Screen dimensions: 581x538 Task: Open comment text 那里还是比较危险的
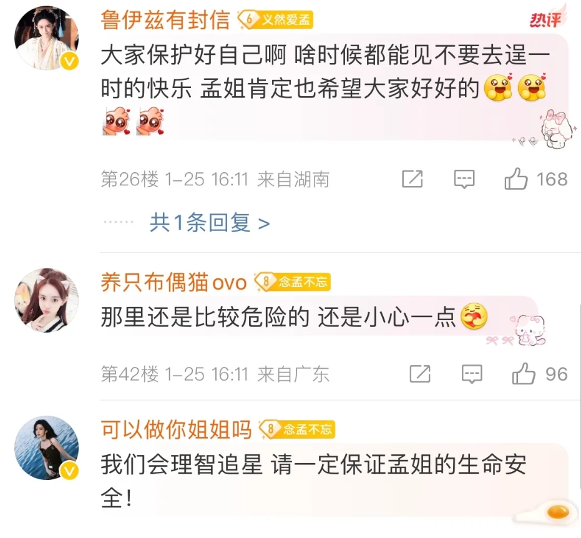click(294, 317)
